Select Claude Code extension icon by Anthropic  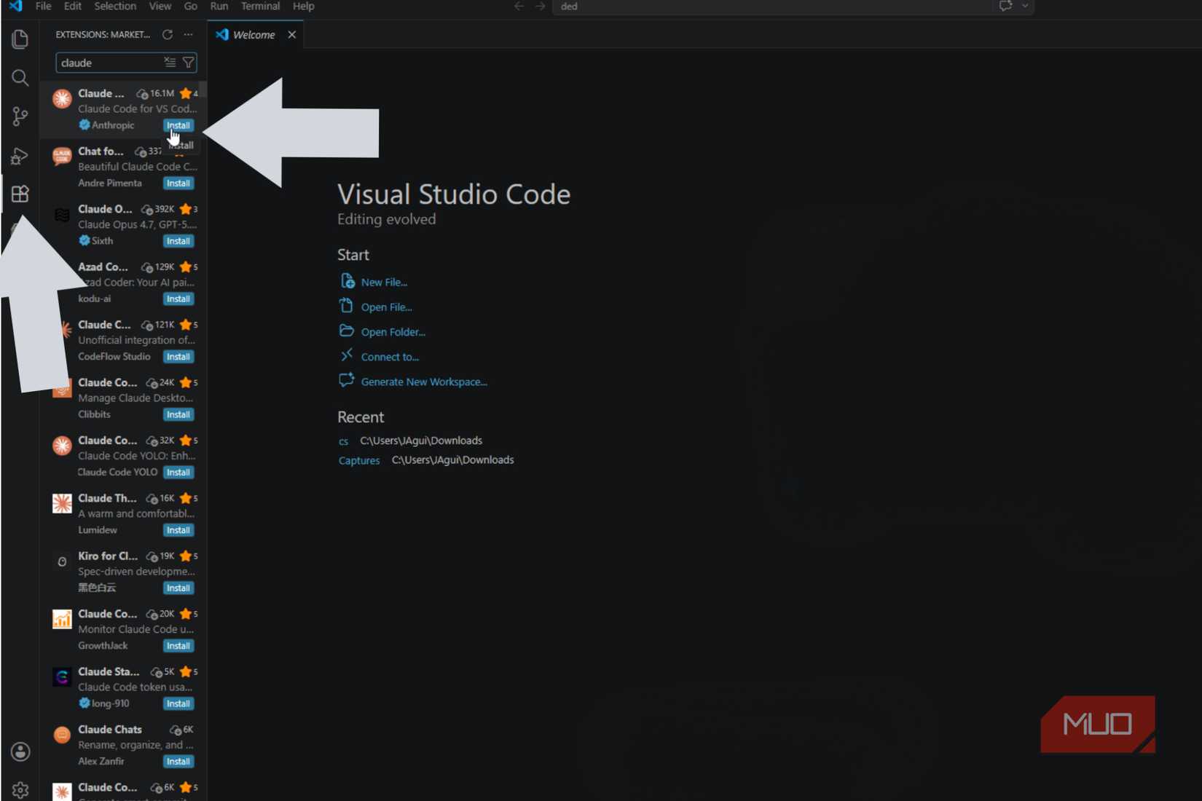[x=62, y=98]
